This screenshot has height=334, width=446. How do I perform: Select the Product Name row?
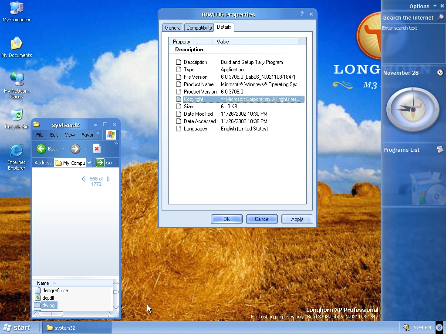[x=240, y=84]
